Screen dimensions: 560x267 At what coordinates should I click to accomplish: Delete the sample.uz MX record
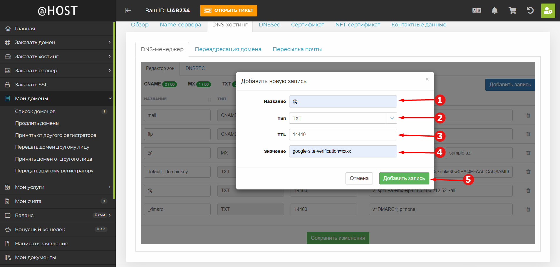[x=528, y=153]
